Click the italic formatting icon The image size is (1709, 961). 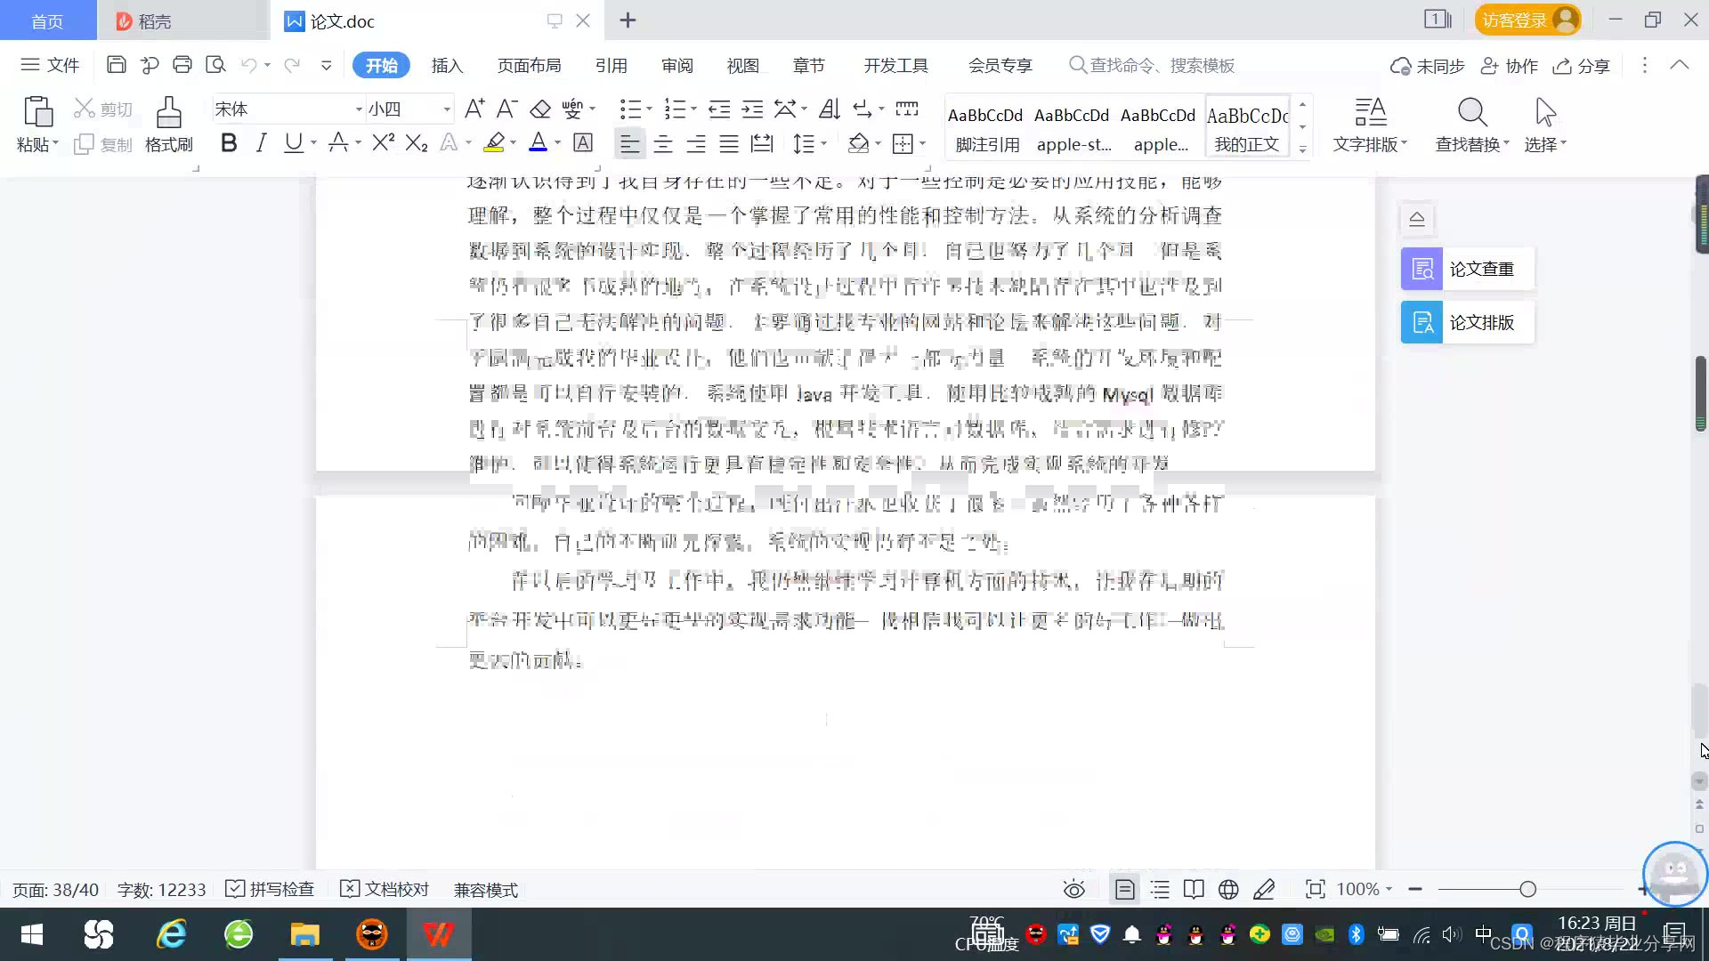point(261,143)
